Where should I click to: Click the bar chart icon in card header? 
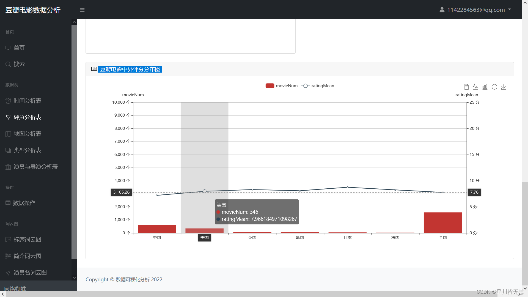[x=94, y=69]
